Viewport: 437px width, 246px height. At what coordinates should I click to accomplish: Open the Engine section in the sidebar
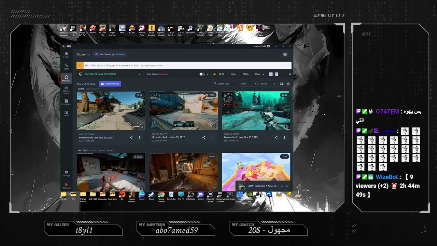coord(66,55)
